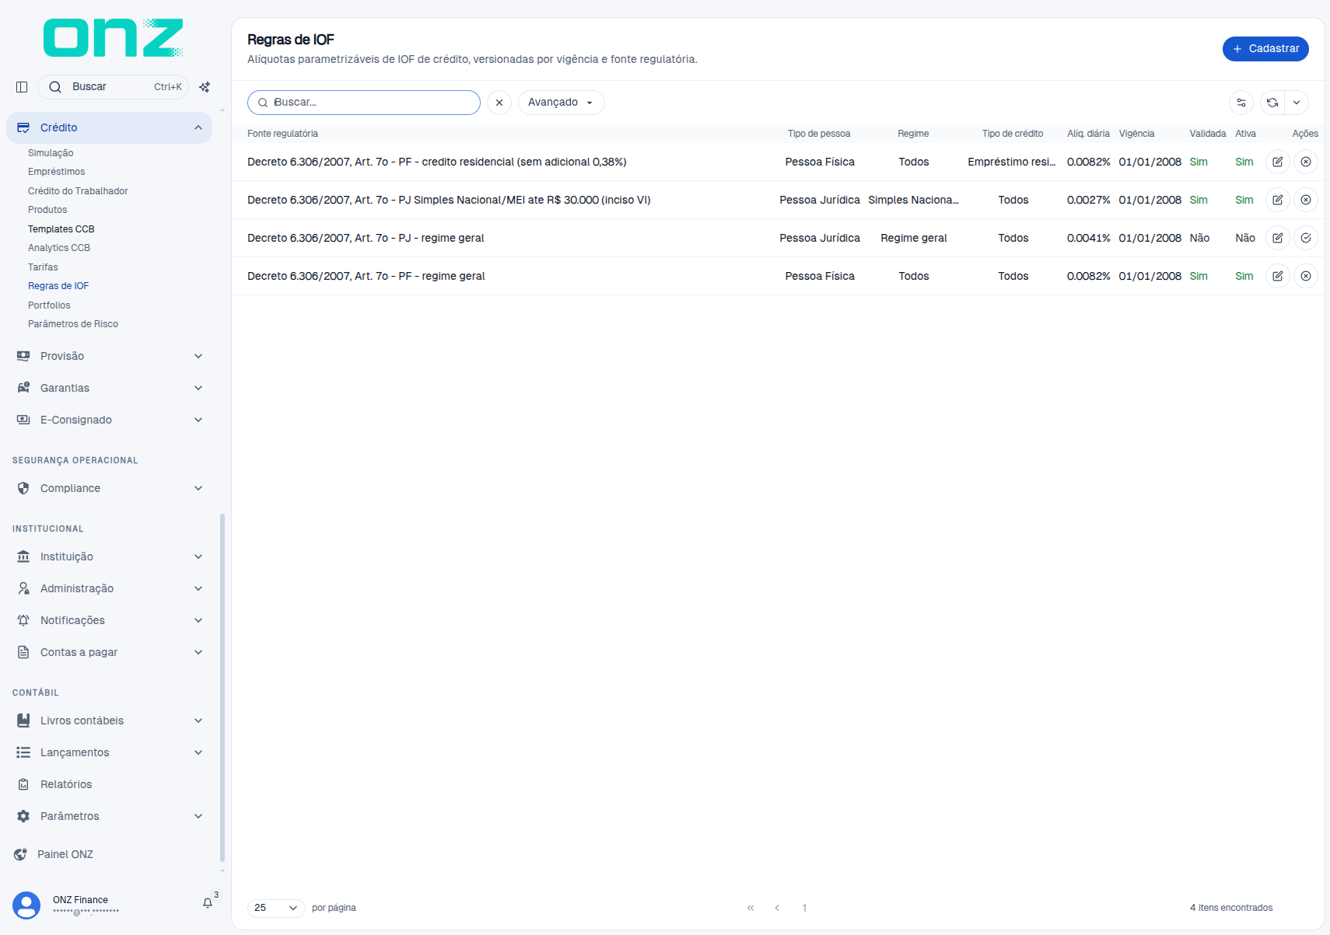The height and width of the screenshot is (935, 1330).
Task: Deactivate the PJ Simples Nacional/MEI rule
Action: pyautogui.click(x=1306, y=200)
